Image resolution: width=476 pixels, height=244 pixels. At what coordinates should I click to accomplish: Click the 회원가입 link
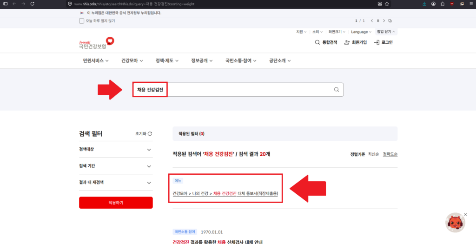click(x=356, y=42)
